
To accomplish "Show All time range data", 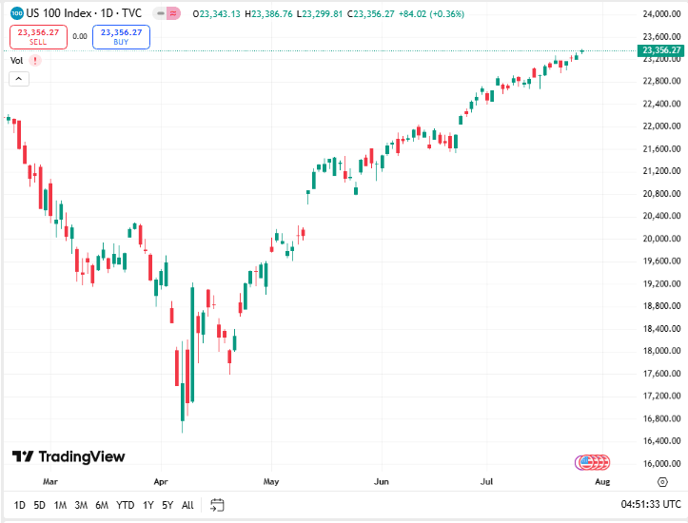I will (187, 505).
